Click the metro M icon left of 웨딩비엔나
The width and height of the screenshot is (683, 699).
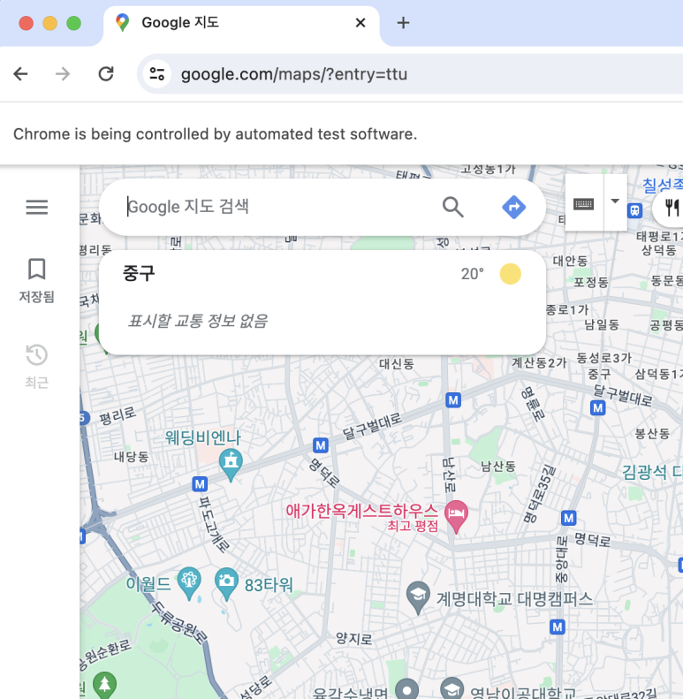coord(200,483)
